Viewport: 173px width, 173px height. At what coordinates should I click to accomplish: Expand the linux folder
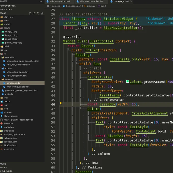coord(22,98)
